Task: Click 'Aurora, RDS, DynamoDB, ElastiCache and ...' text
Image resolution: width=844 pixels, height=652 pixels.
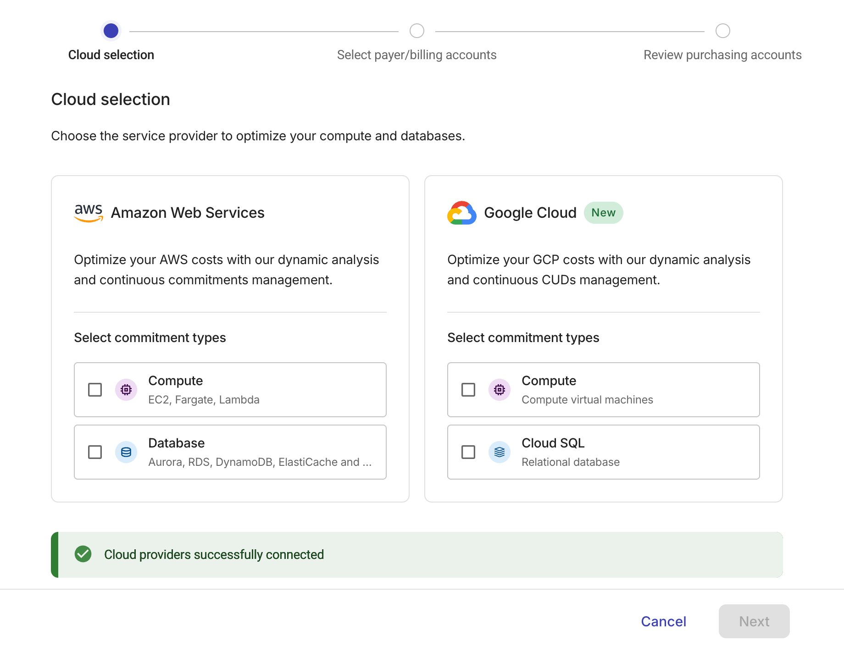Action: [260, 462]
